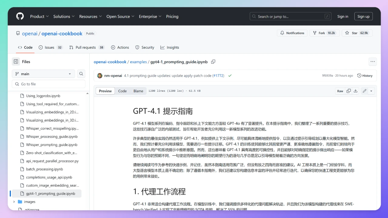Viewport: 388px width, 218px height.
Task: Click openai-cookbook breadcrumb link
Action: [110, 62]
